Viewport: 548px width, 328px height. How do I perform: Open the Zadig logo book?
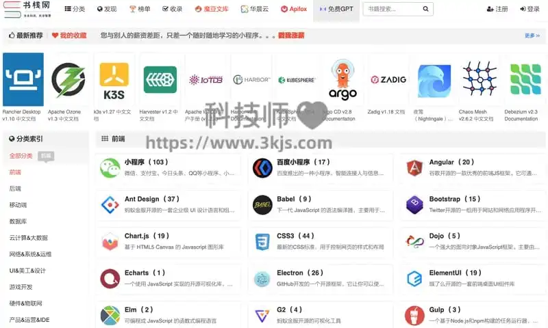coord(388,79)
